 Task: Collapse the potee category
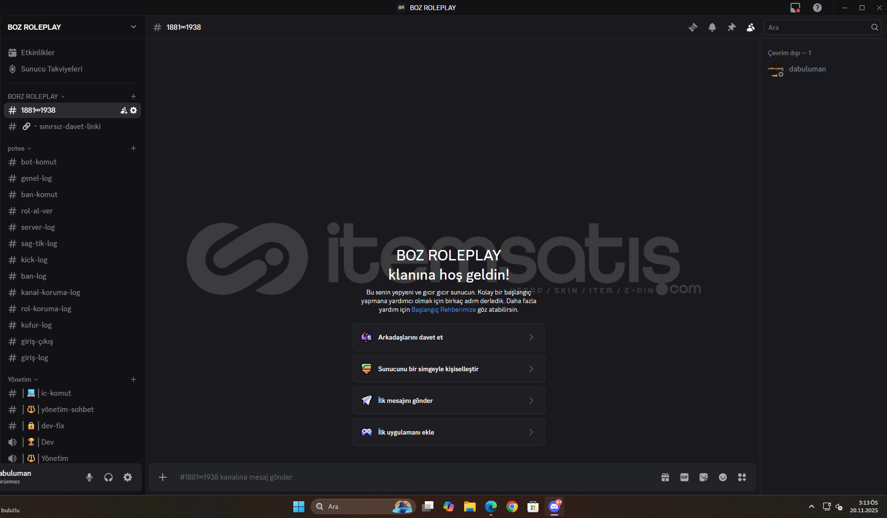[20, 148]
